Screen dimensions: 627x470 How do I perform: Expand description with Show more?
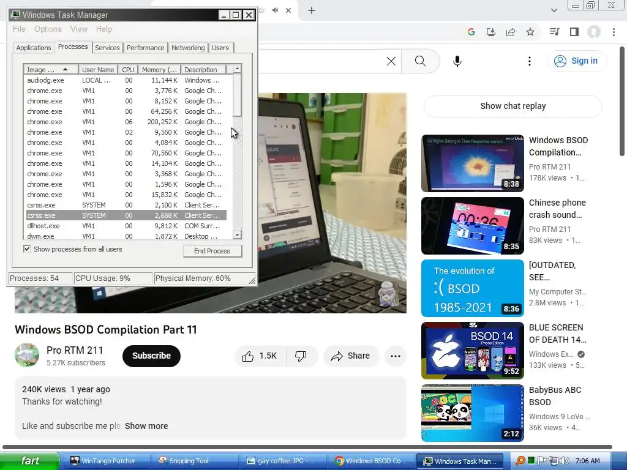[146, 426]
